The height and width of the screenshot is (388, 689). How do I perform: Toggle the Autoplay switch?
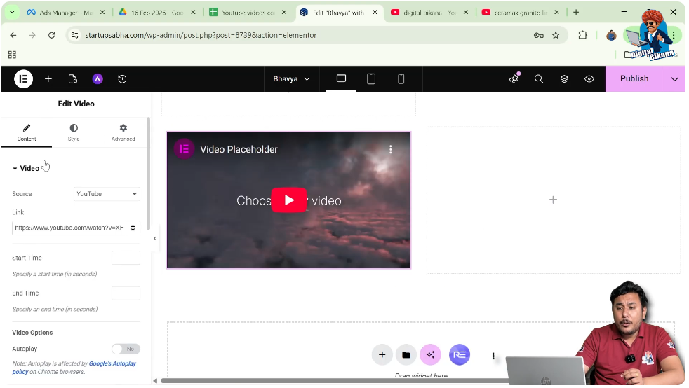coord(126,349)
